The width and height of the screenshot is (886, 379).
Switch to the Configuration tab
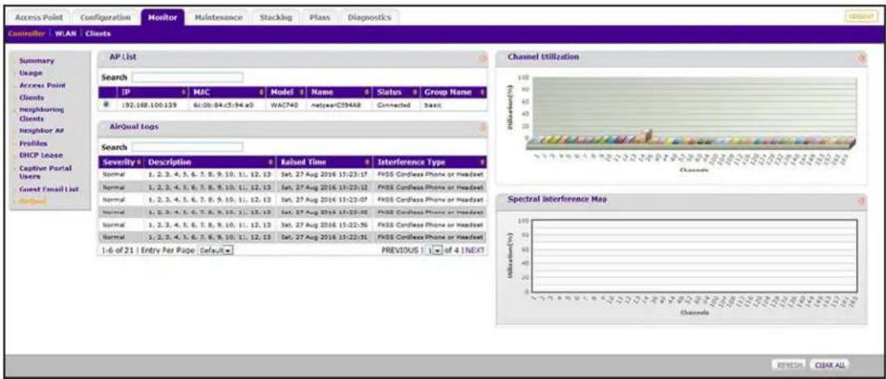coord(105,18)
